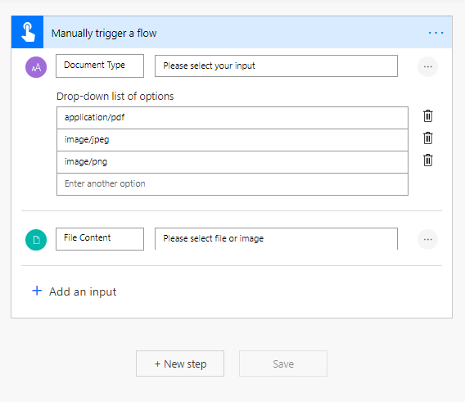The width and height of the screenshot is (465, 402).
Task: Edit the application/pdf option field
Action: pos(232,118)
